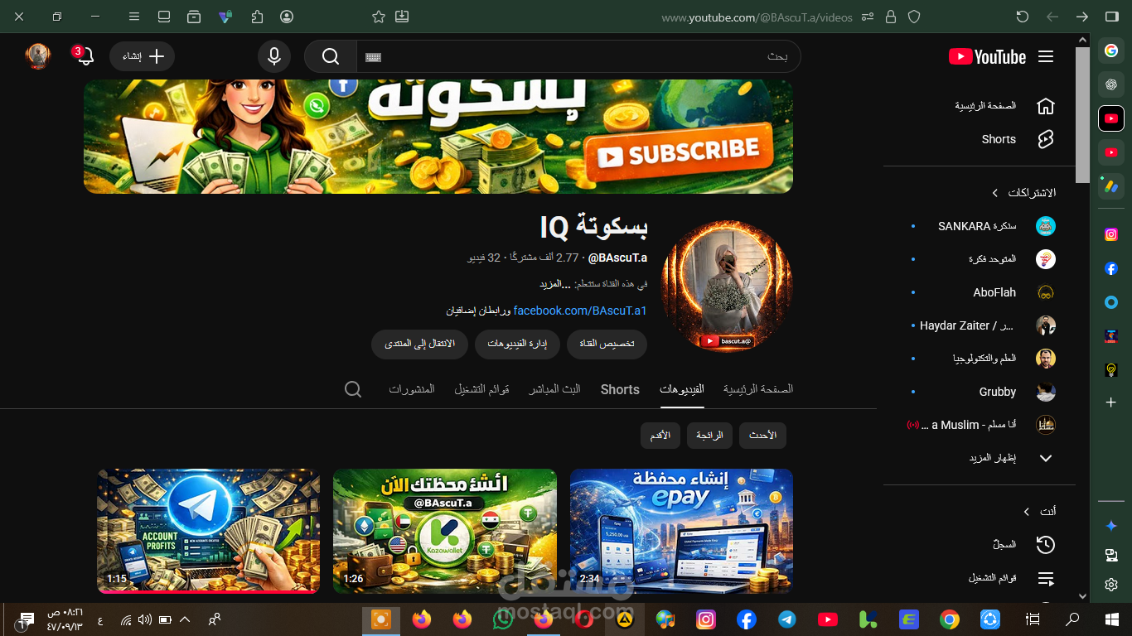Click the Customize channel button
This screenshot has height=636, width=1132.
[x=607, y=344]
